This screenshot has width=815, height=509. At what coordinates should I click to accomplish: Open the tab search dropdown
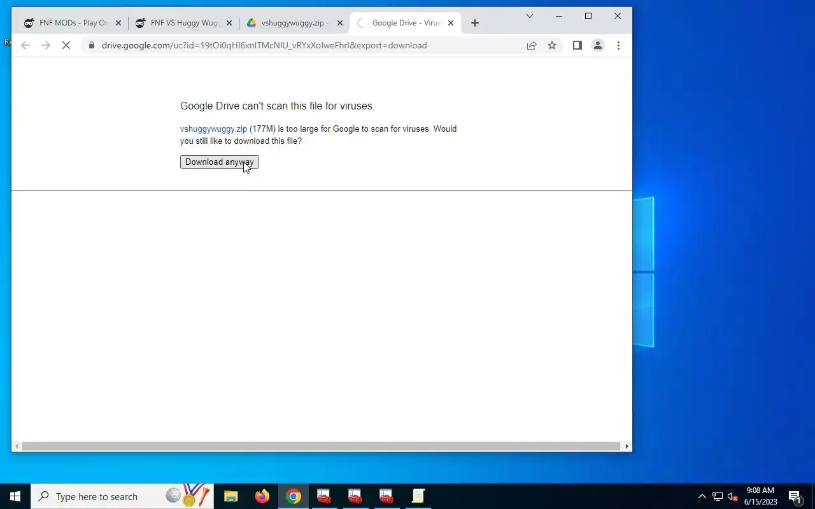coord(529,16)
